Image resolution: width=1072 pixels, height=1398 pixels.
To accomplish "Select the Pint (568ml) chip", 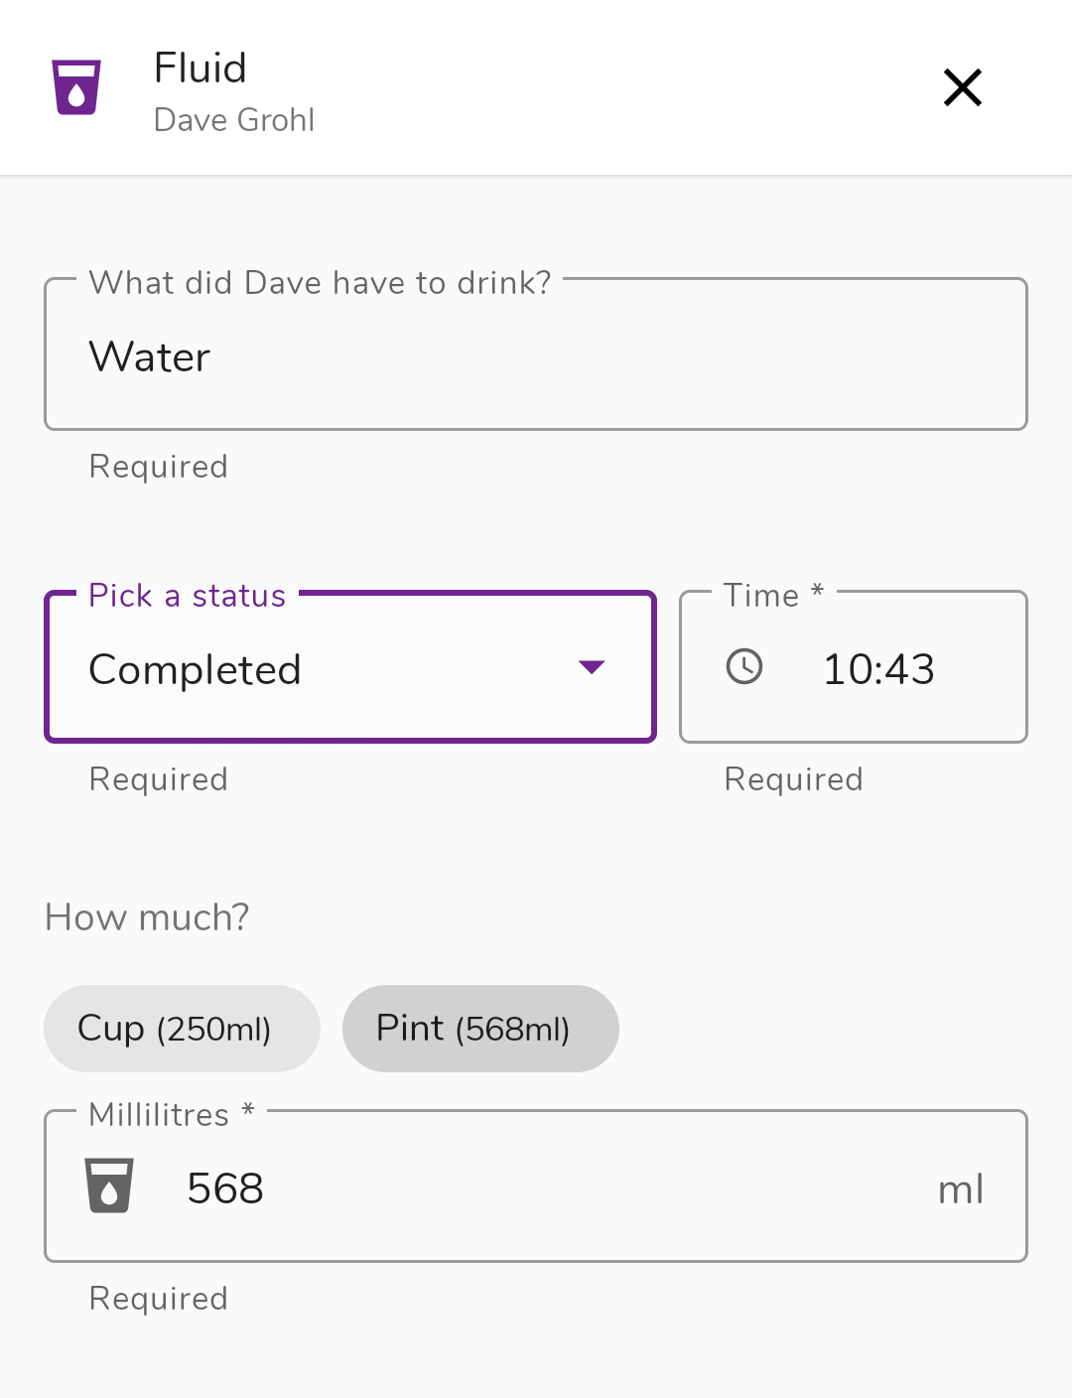I will pyautogui.click(x=480, y=1029).
